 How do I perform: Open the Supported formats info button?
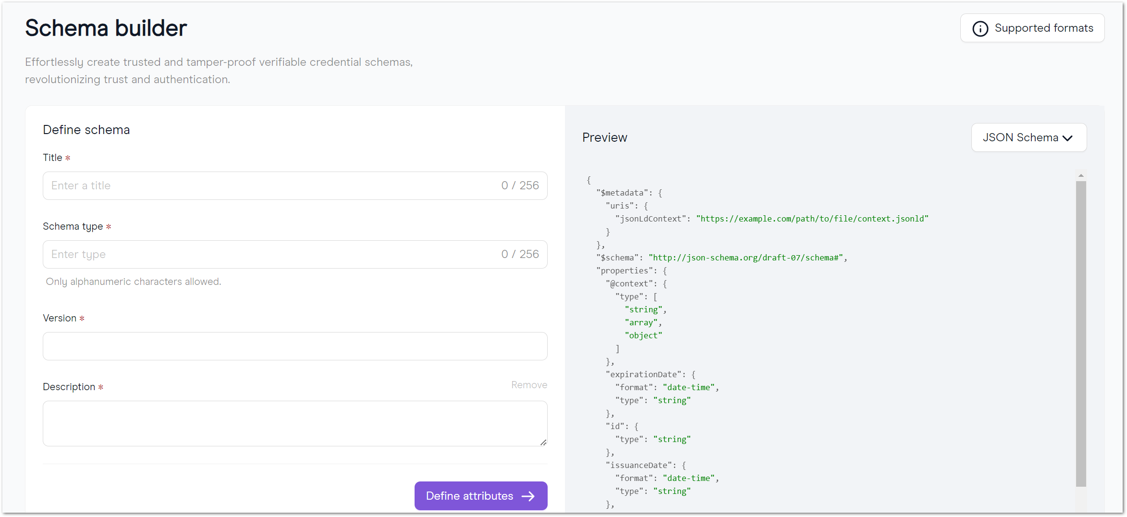(1032, 28)
